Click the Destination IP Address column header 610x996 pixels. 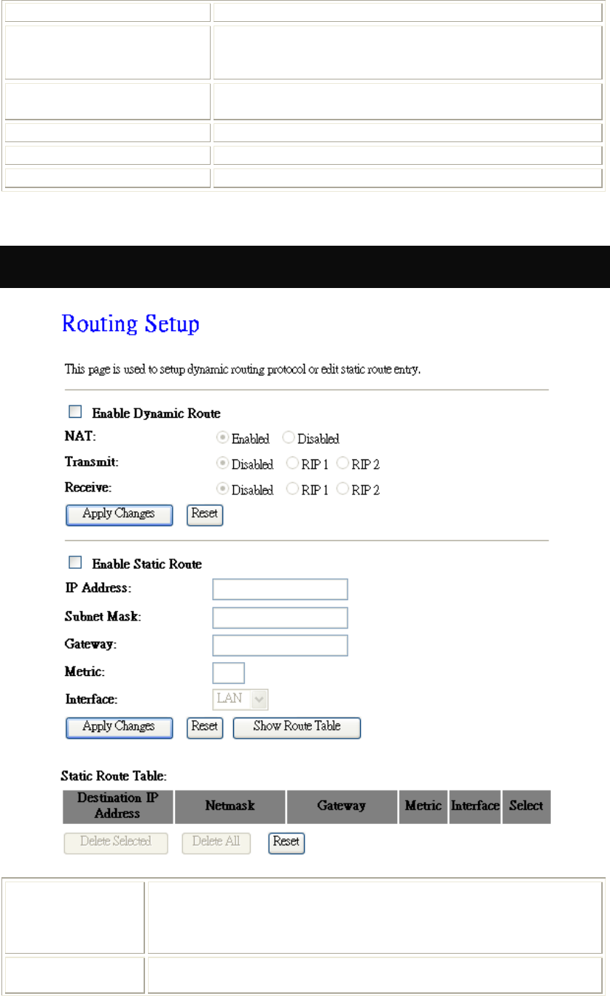118,806
